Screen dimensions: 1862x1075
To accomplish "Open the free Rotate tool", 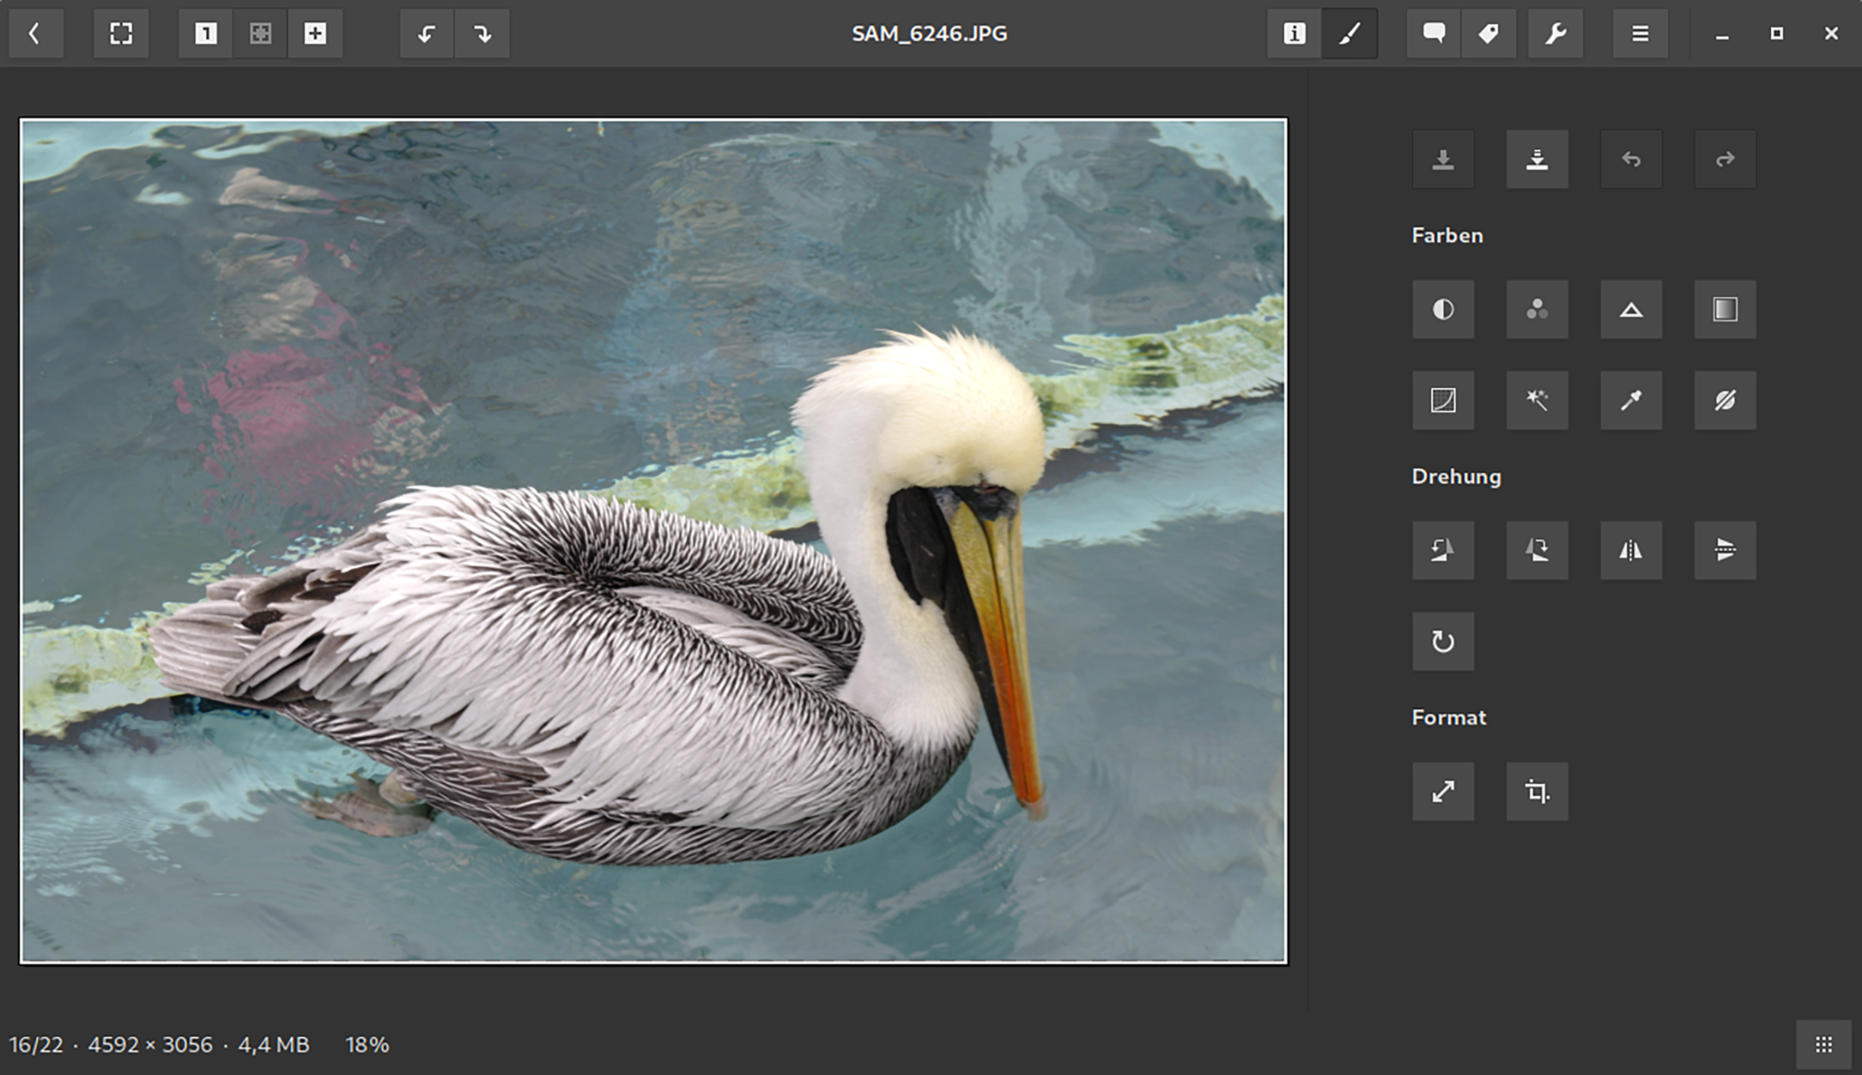I will pos(1443,641).
